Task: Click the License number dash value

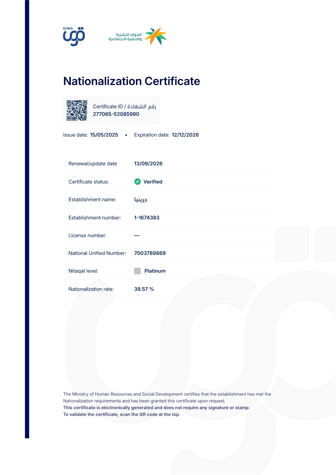Action: coord(137,236)
